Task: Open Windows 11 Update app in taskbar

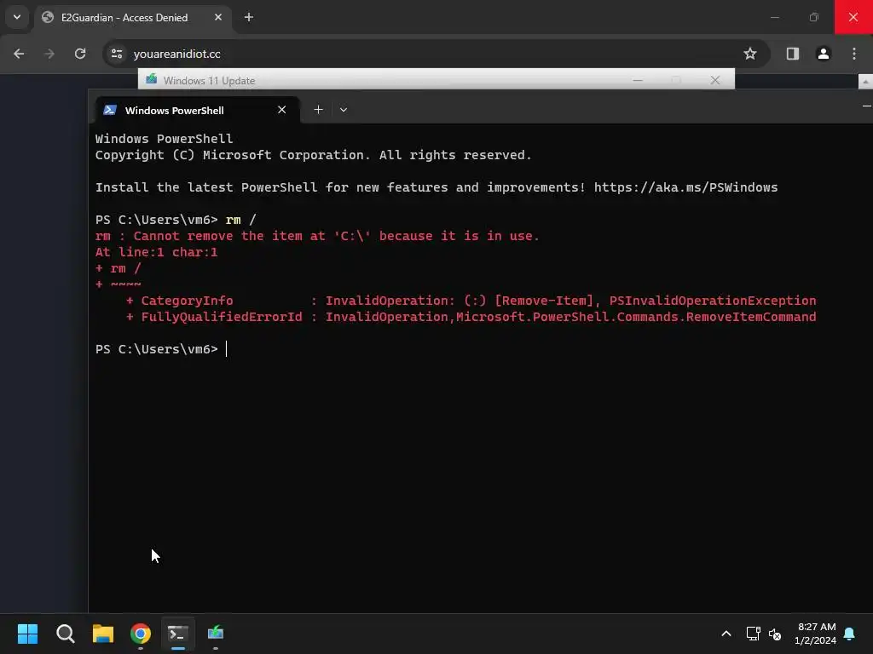Action: point(216,634)
